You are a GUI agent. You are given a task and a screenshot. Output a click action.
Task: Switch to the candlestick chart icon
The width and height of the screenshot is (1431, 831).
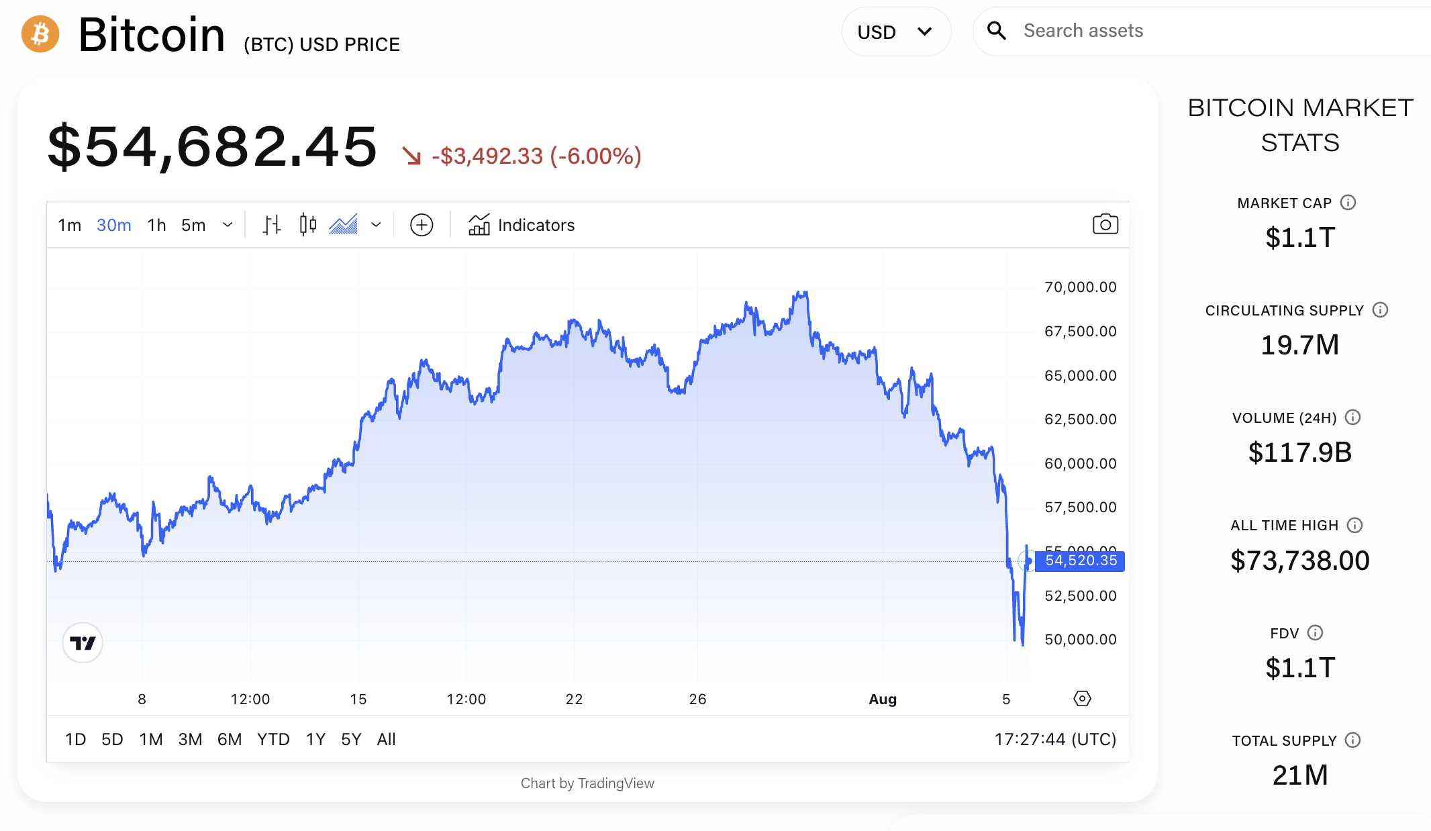click(307, 225)
